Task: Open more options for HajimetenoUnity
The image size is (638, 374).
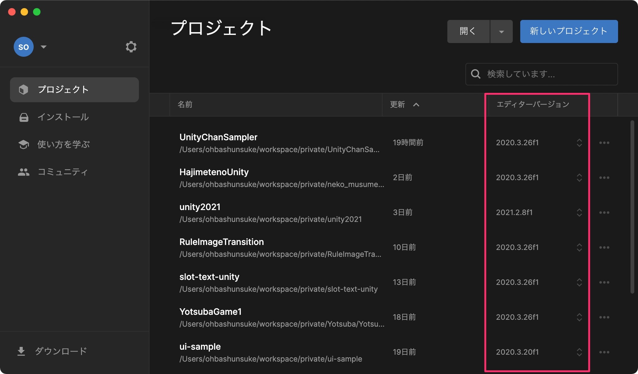Action: tap(604, 178)
